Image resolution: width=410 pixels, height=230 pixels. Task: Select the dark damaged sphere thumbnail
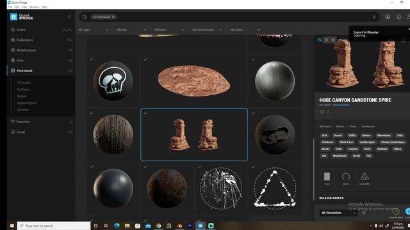275,135
